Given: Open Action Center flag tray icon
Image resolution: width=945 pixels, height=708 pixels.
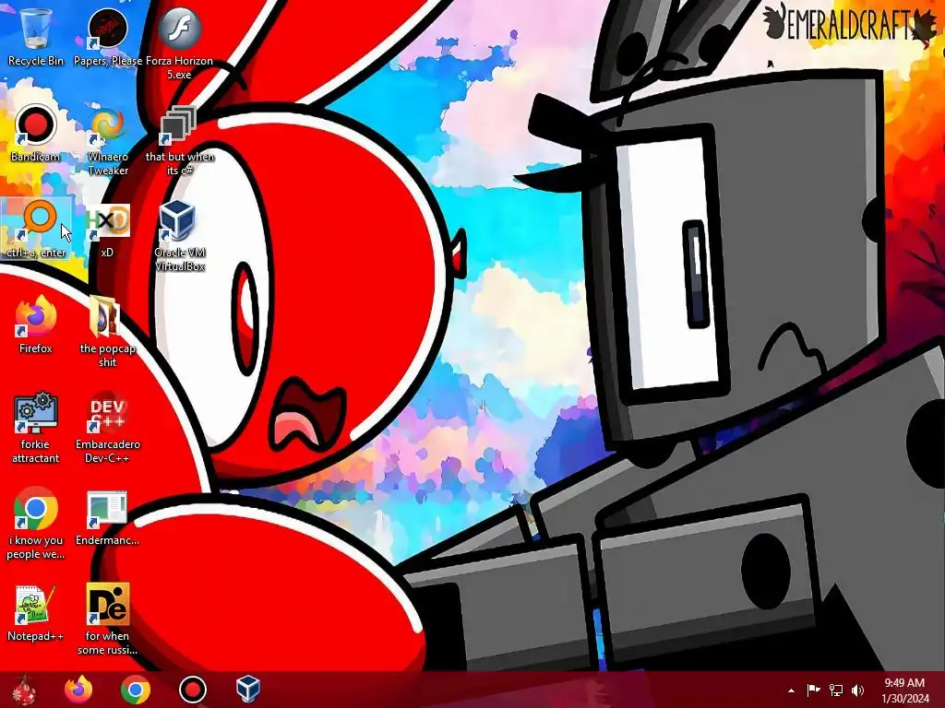Looking at the screenshot, I should pos(813,690).
